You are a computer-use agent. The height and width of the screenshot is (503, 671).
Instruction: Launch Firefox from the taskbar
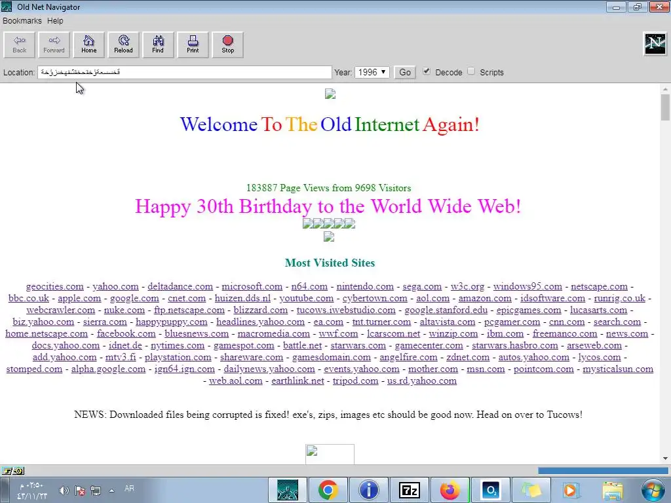(450, 490)
